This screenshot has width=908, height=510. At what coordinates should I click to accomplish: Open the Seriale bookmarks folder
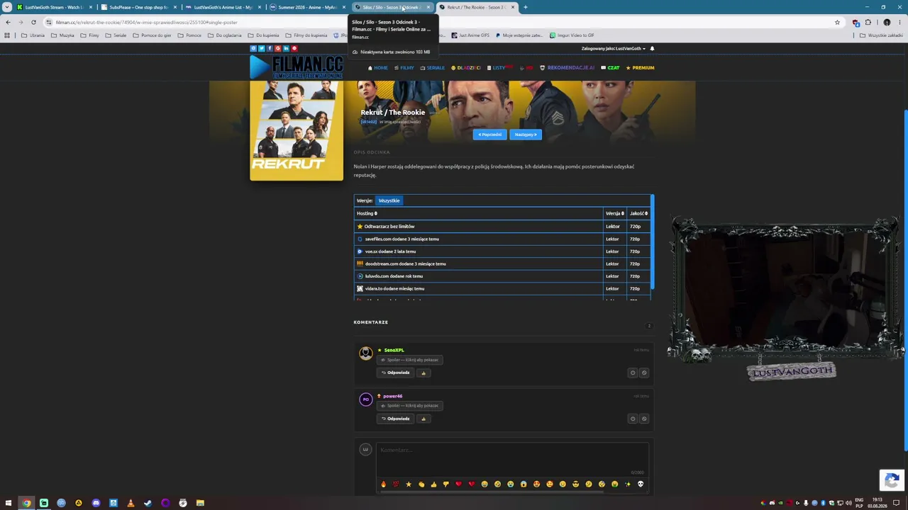tap(116, 35)
